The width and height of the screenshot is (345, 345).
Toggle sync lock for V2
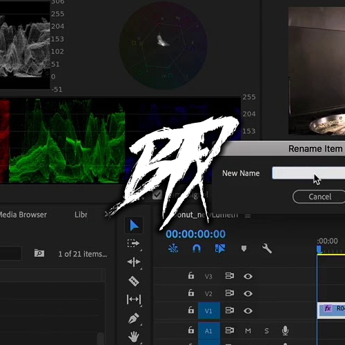230,293
